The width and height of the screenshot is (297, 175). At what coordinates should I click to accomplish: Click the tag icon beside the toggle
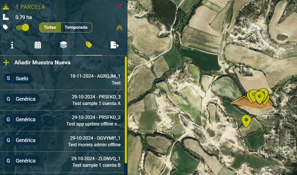click(x=5, y=27)
